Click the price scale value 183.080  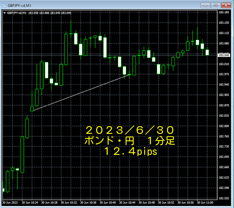(224, 43)
